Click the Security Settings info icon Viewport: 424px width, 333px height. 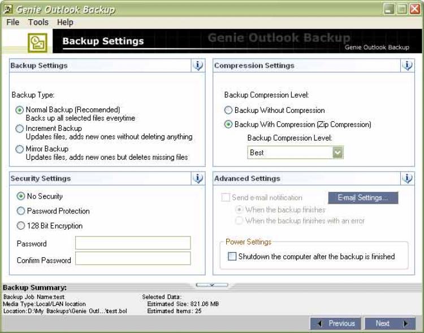click(198, 178)
